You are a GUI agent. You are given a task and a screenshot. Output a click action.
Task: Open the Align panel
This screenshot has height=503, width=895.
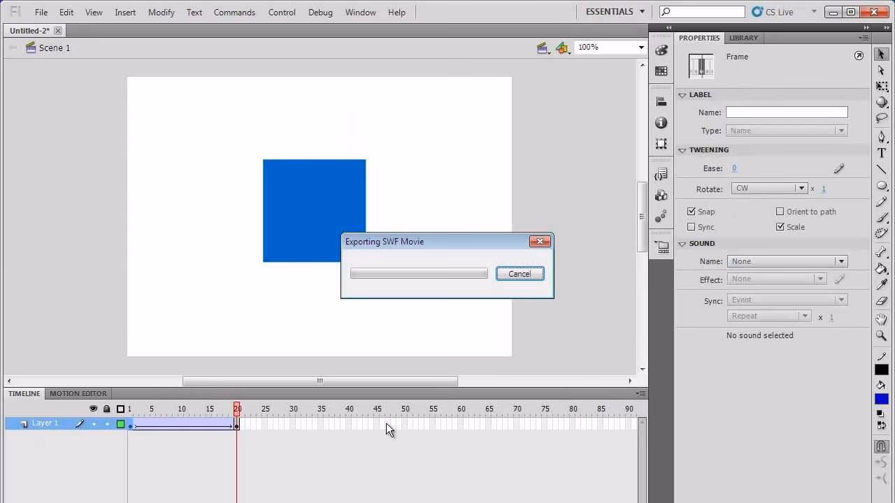(661, 101)
